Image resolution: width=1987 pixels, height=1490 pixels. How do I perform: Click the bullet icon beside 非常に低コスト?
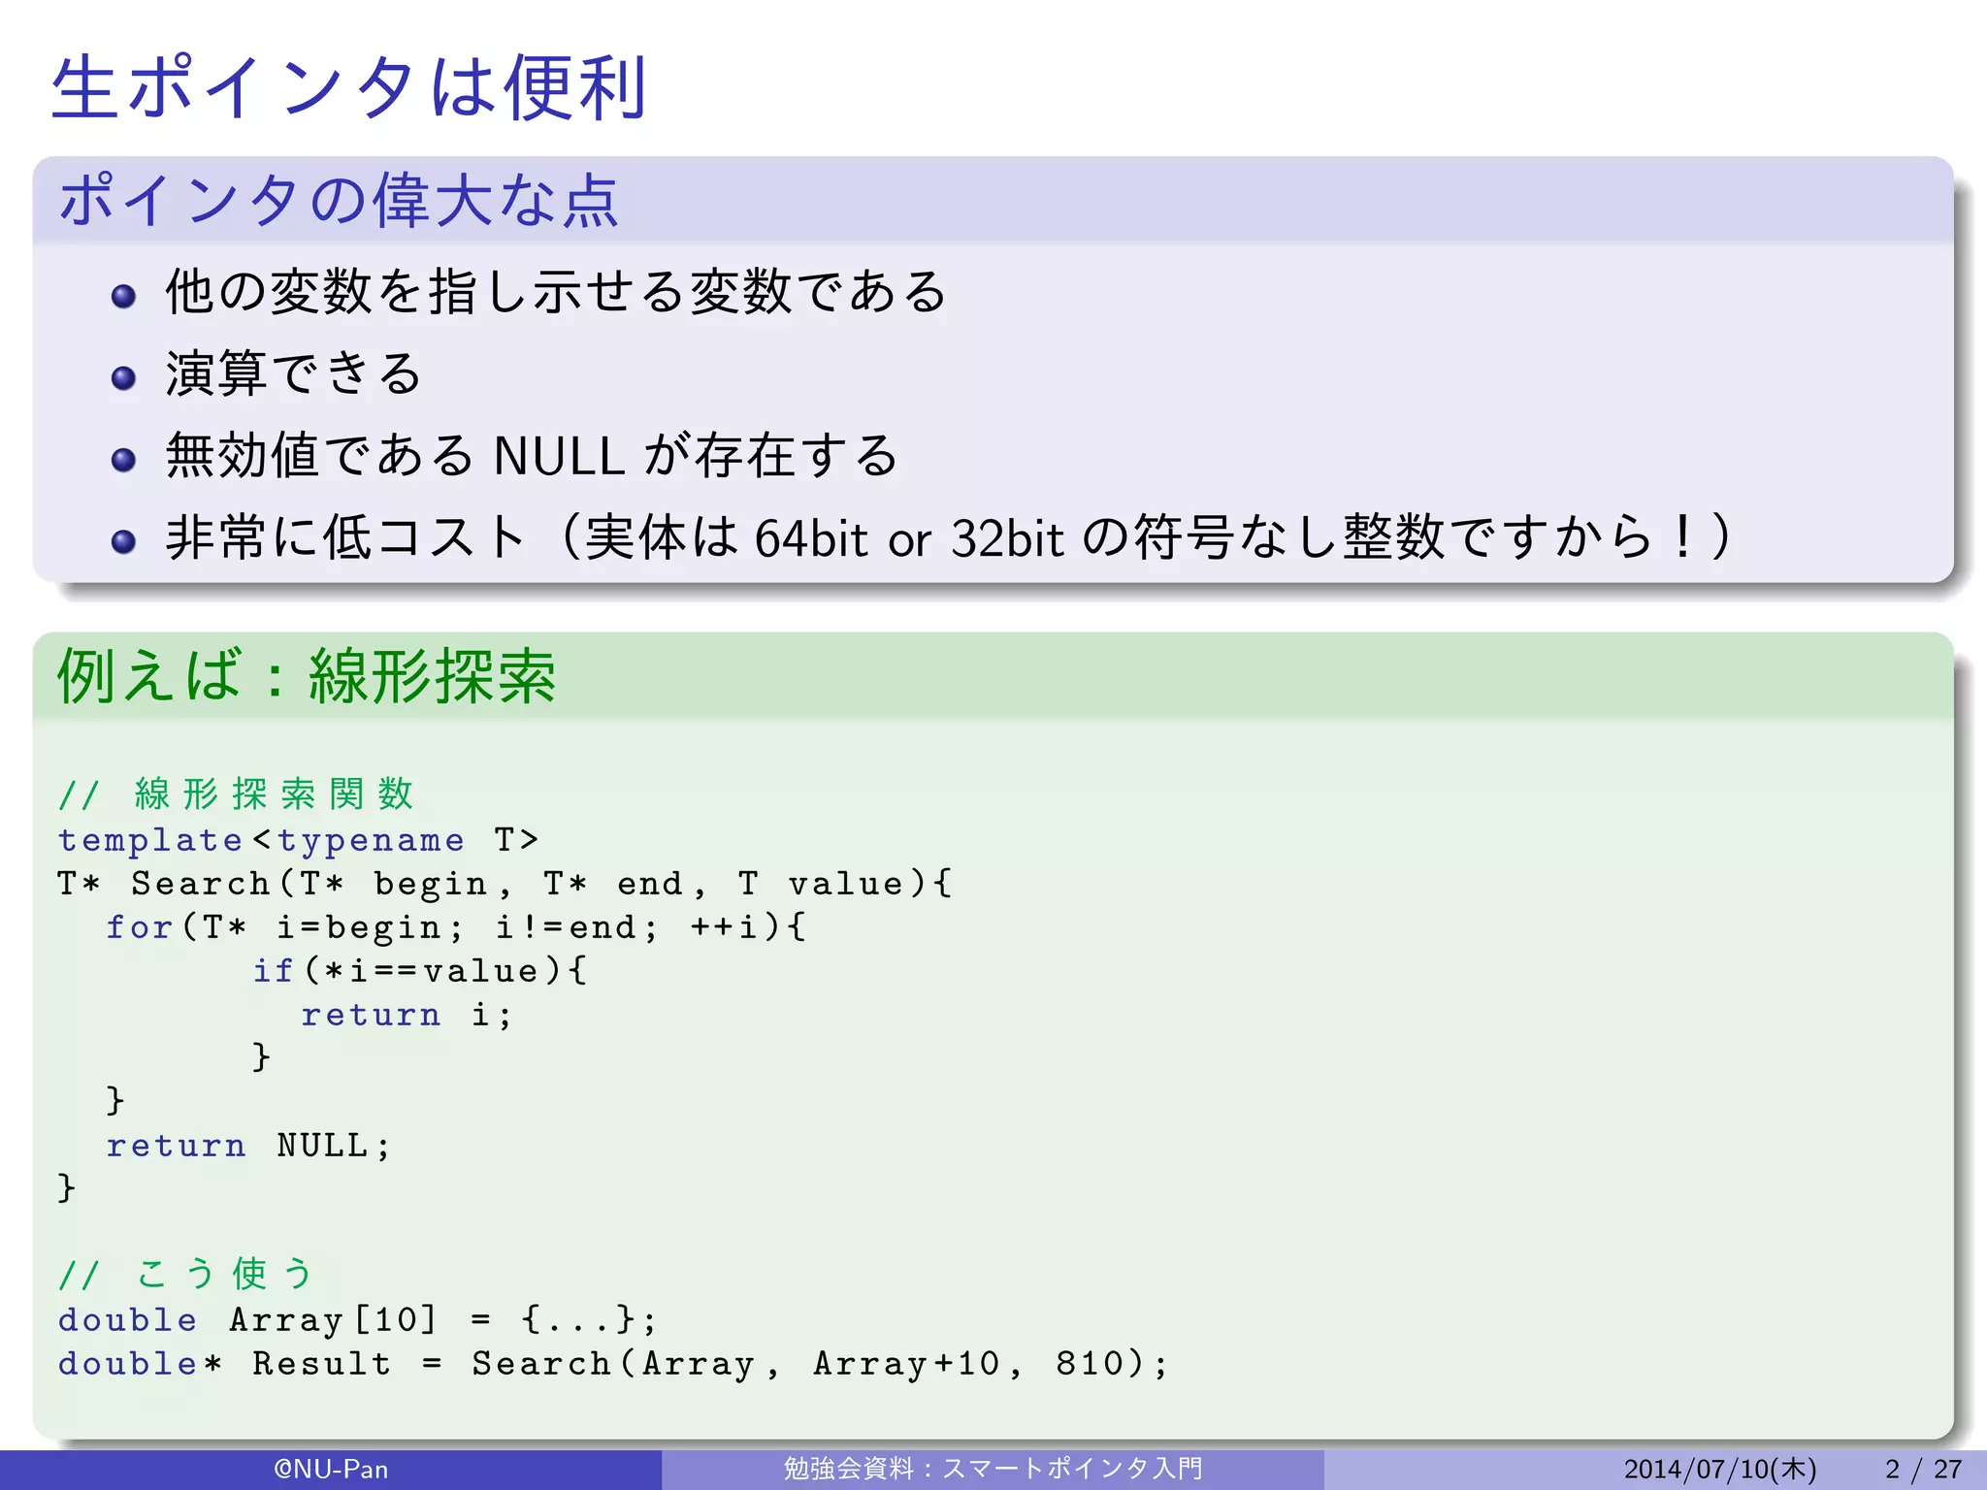click(x=123, y=540)
